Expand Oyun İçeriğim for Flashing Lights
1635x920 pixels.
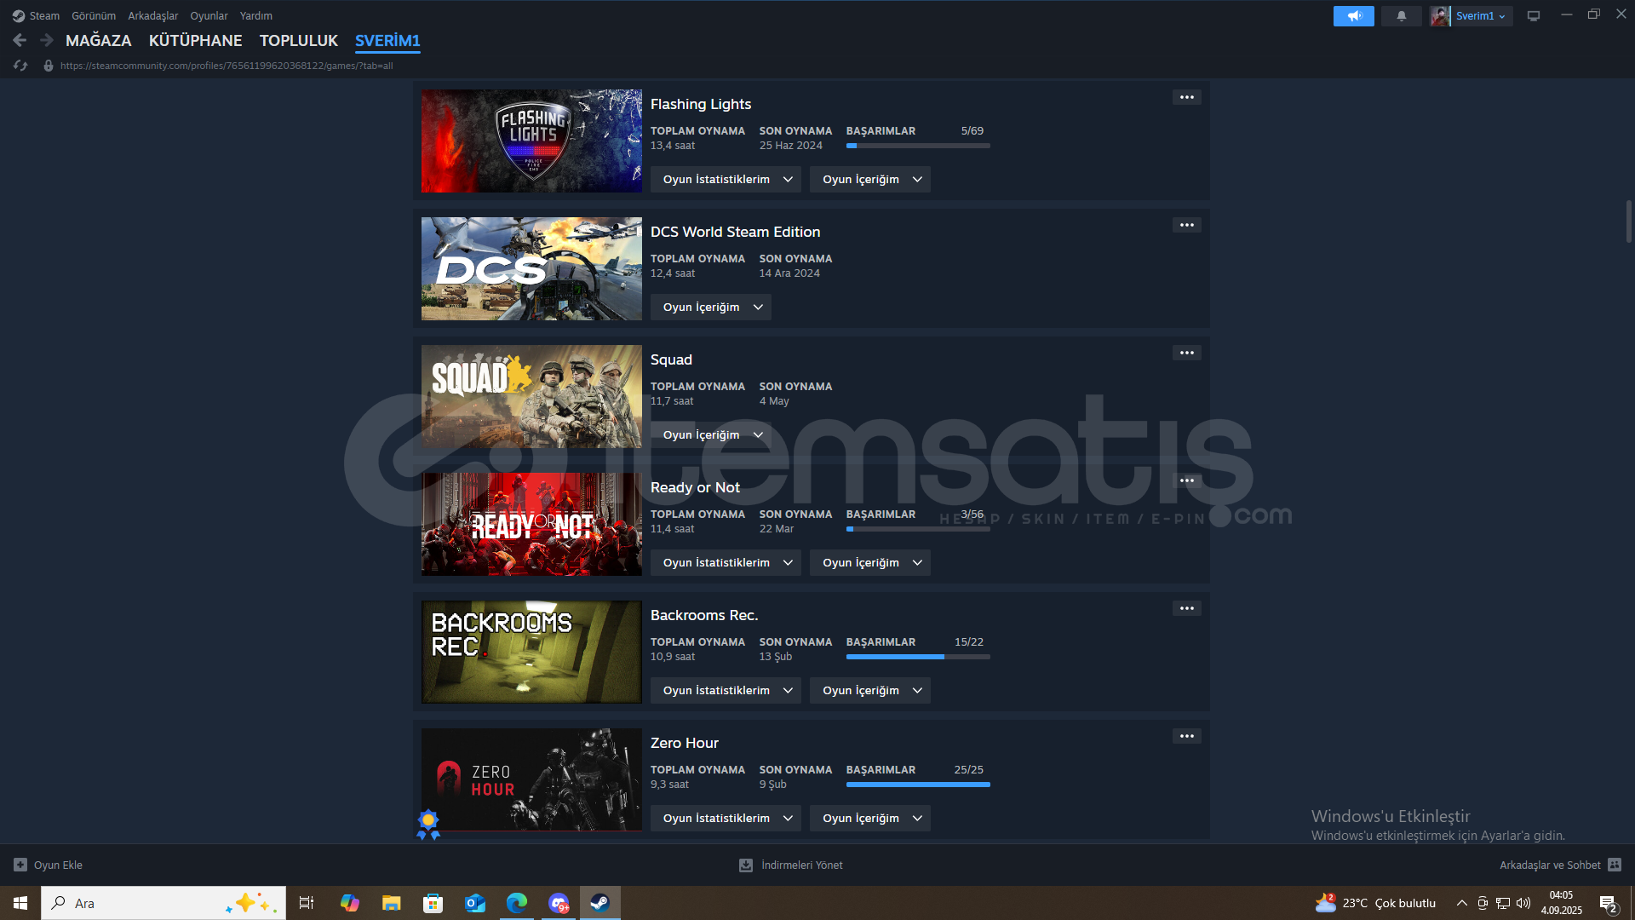tap(870, 180)
